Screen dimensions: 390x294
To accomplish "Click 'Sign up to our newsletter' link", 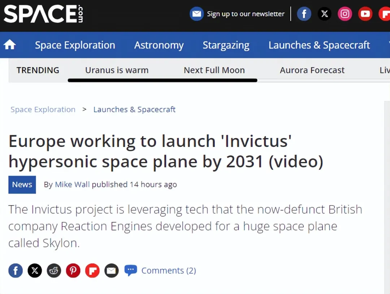I will click(246, 14).
